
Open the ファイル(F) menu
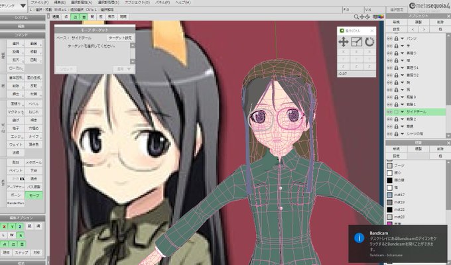(39, 2)
